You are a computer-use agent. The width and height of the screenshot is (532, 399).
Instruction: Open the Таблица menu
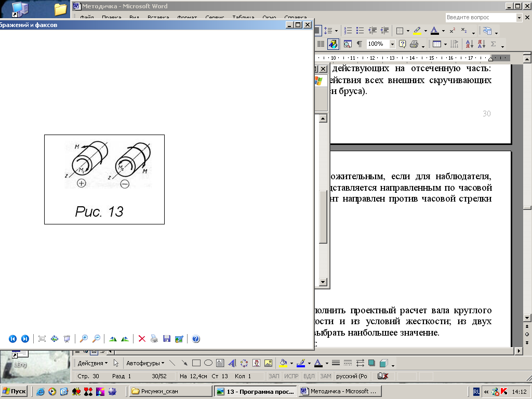[x=243, y=17]
